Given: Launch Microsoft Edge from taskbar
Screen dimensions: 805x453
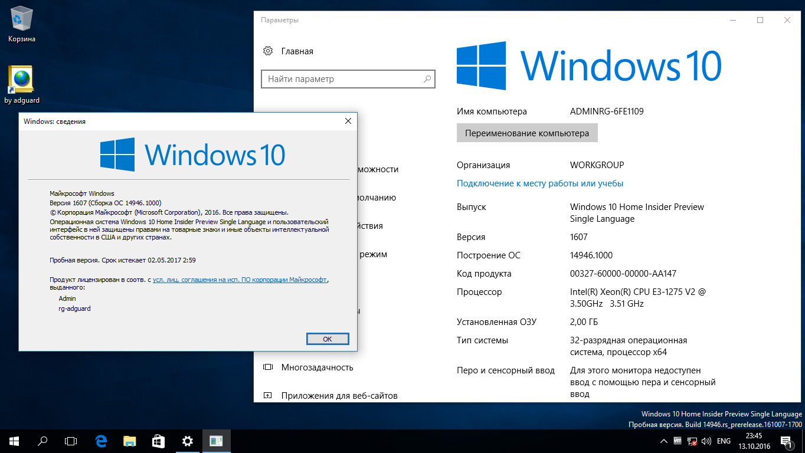Looking at the screenshot, I should [101, 441].
